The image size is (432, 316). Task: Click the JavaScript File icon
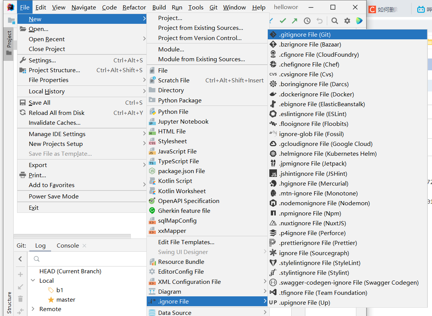152,152
